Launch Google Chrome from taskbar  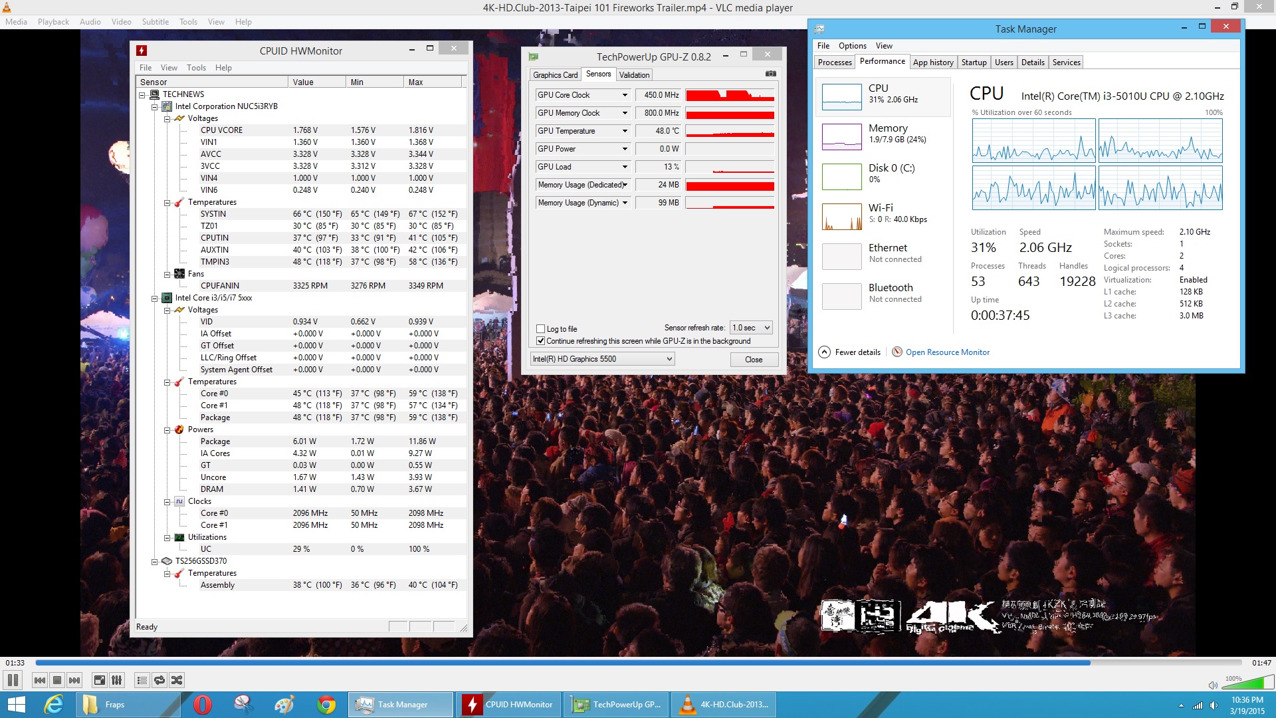pyautogui.click(x=326, y=705)
